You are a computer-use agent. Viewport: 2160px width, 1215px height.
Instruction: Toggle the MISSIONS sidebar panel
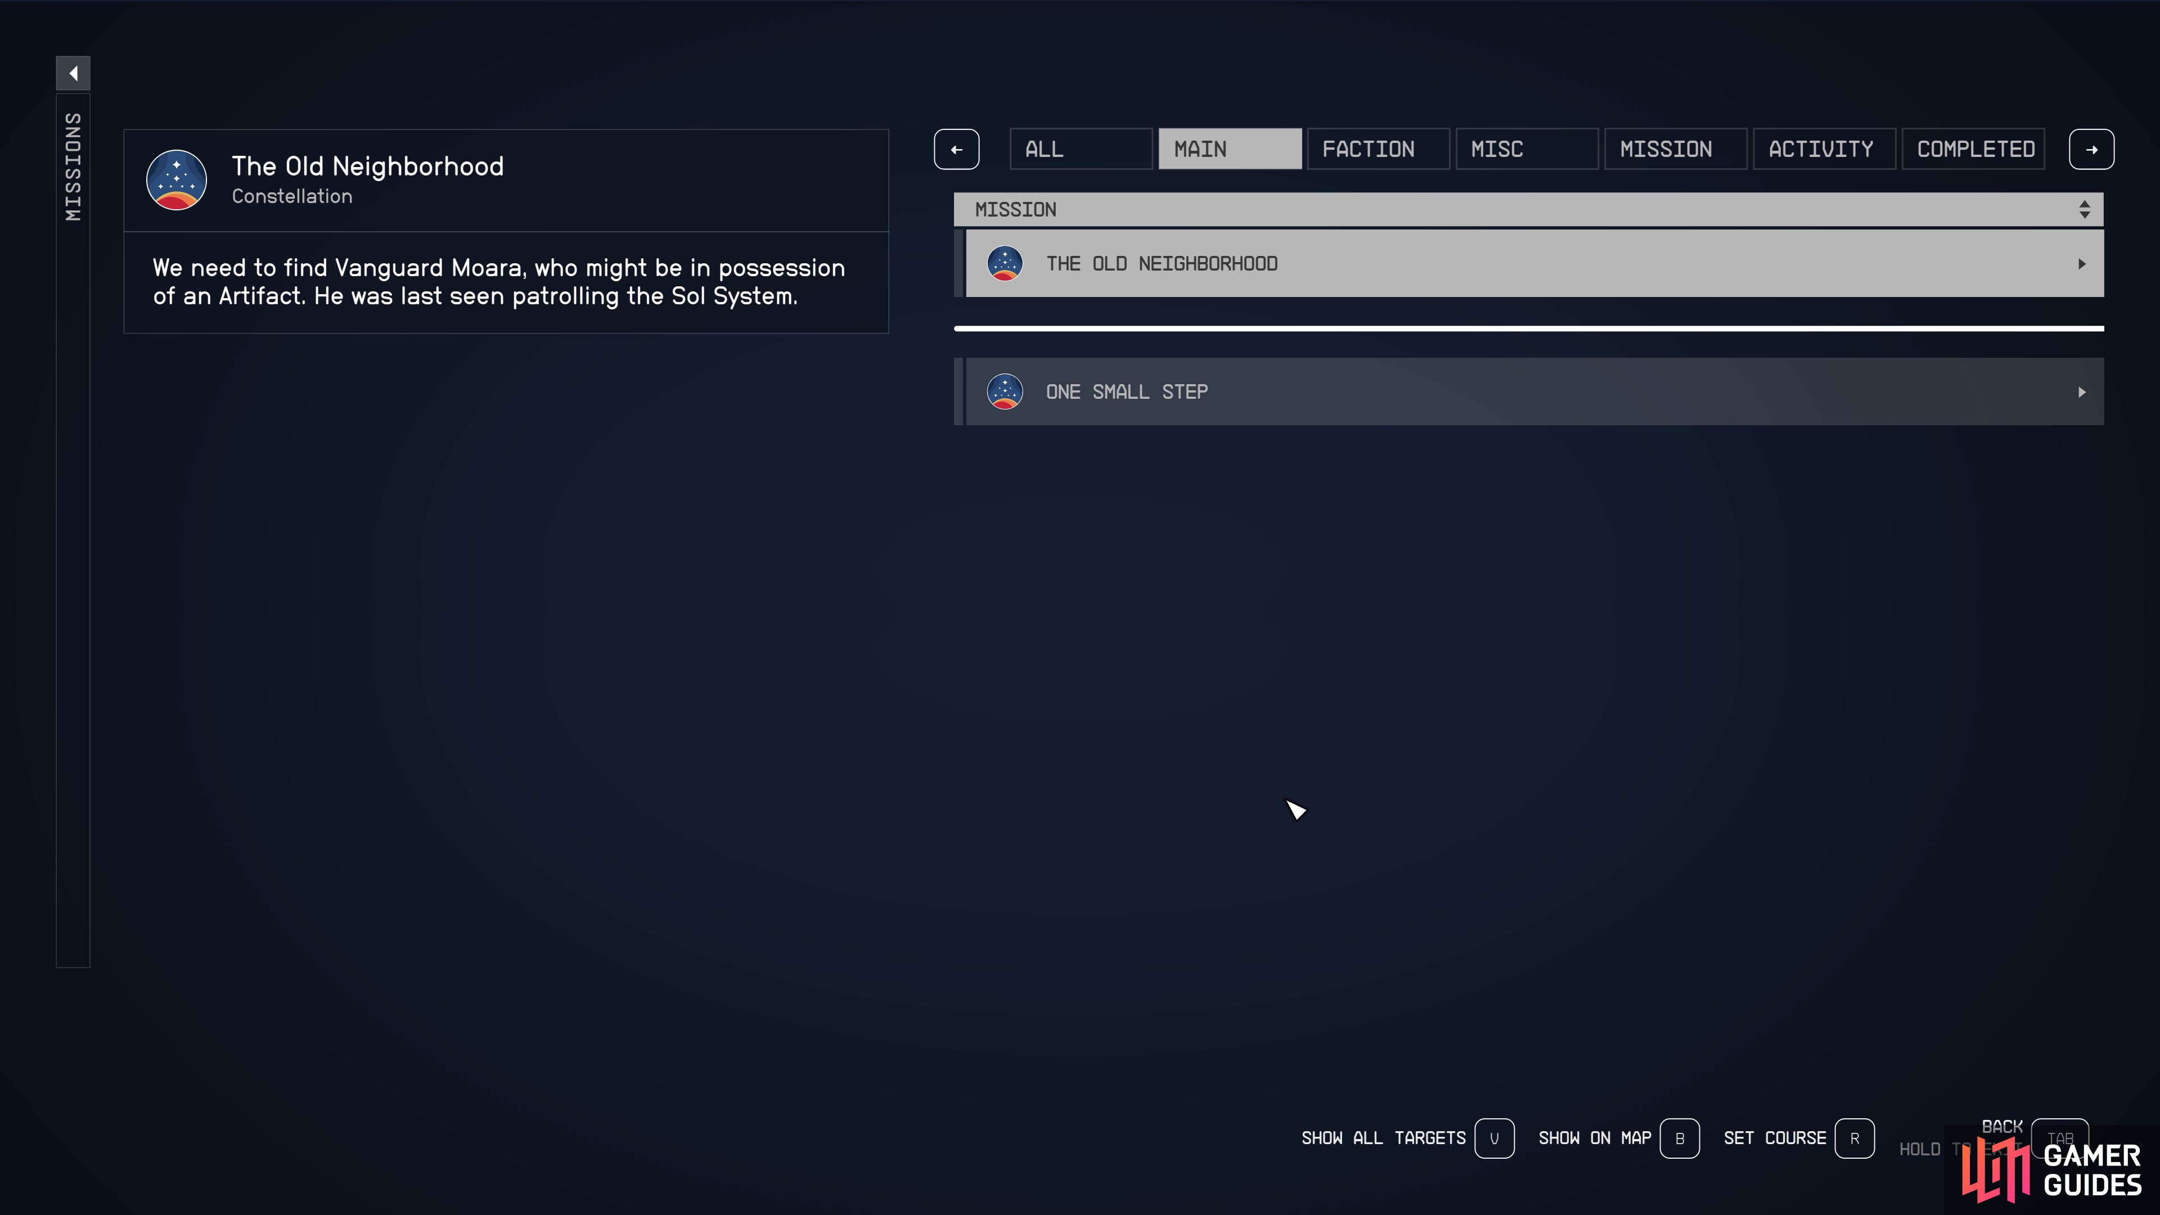coord(71,71)
